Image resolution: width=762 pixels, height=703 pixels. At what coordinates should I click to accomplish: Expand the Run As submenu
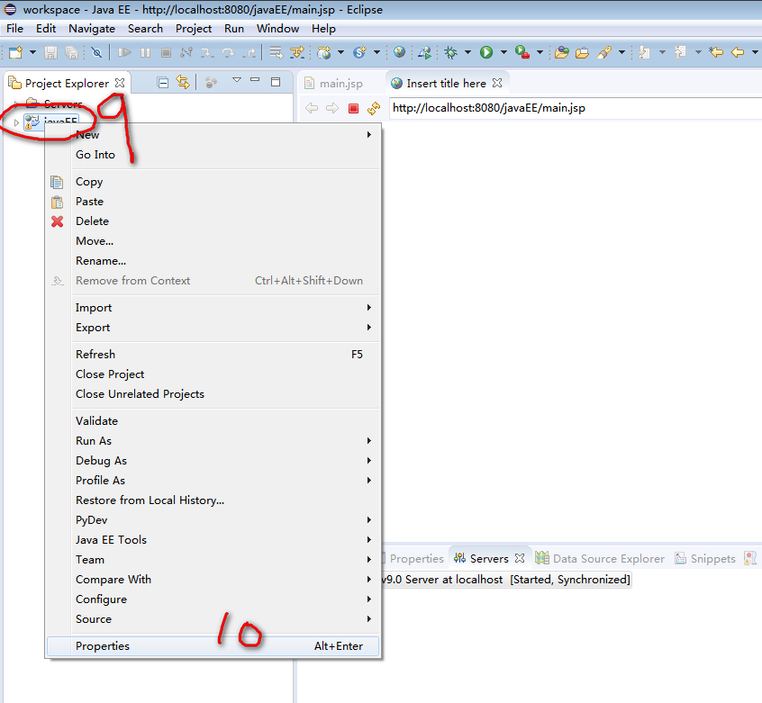[x=213, y=441]
